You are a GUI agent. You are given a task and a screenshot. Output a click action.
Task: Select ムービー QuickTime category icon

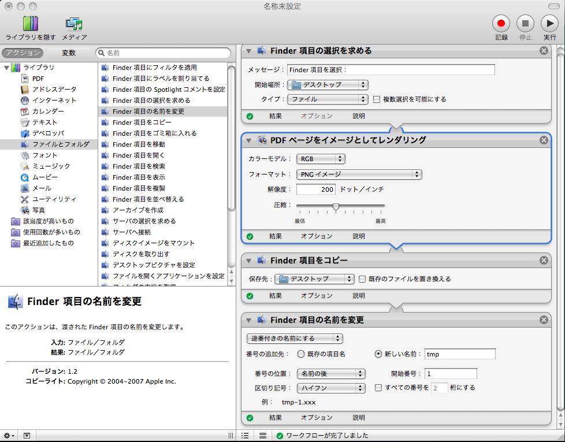point(25,177)
